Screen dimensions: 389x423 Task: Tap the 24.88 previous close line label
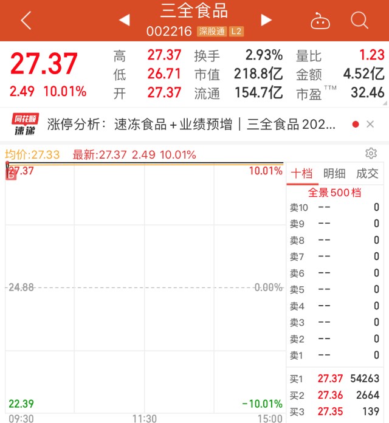(21, 287)
